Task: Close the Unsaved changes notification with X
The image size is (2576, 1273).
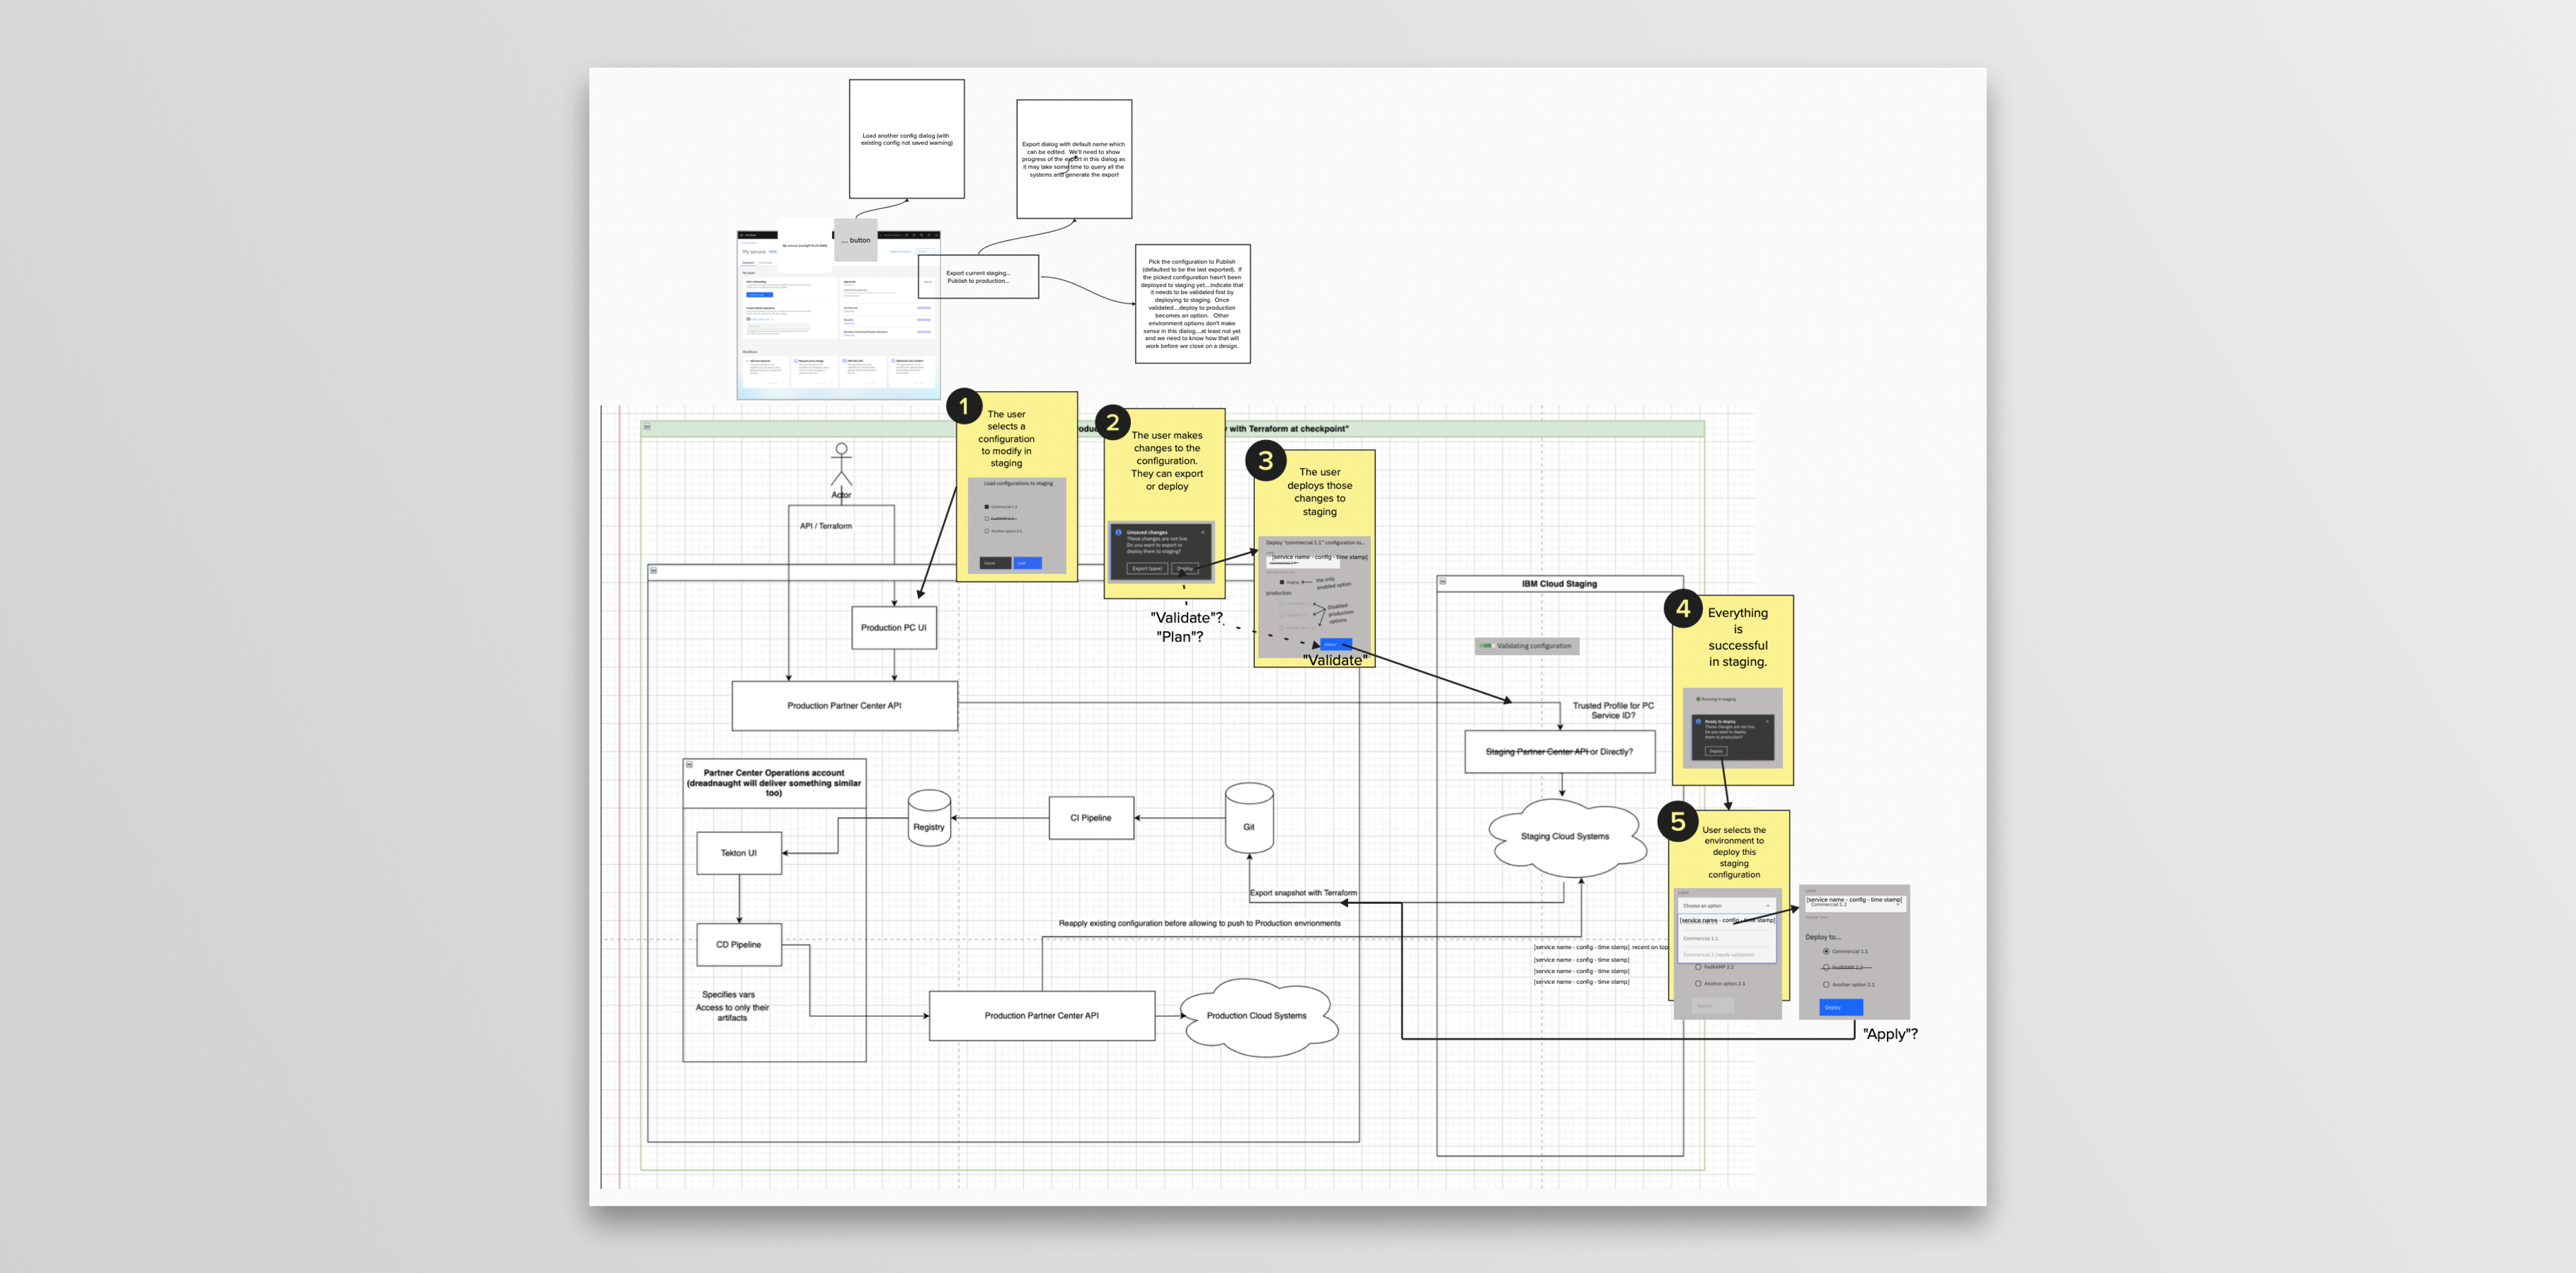Action: 1203,533
